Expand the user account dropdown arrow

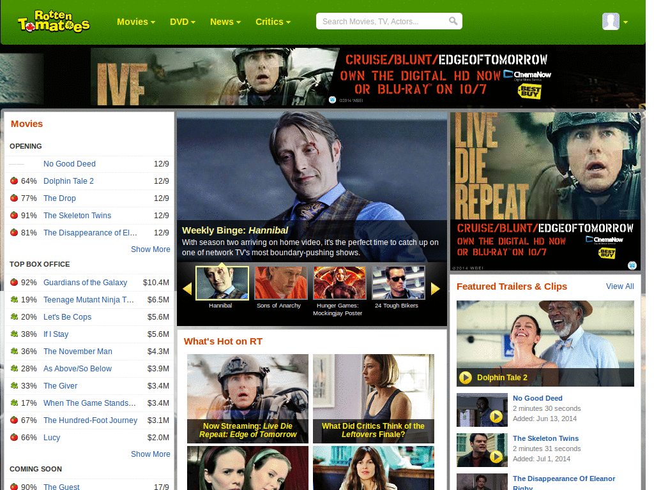point(626,22)
